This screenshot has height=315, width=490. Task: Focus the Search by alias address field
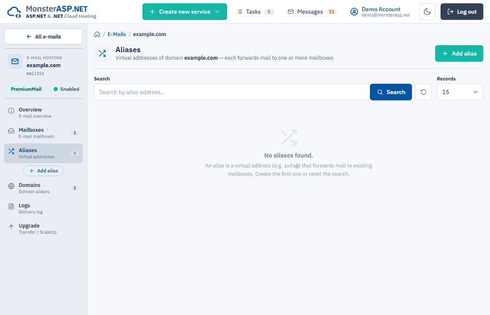coord(232,92)
